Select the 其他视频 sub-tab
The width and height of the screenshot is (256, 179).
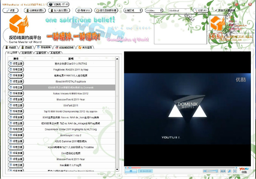pyautogui.click(x=55, y=53)
